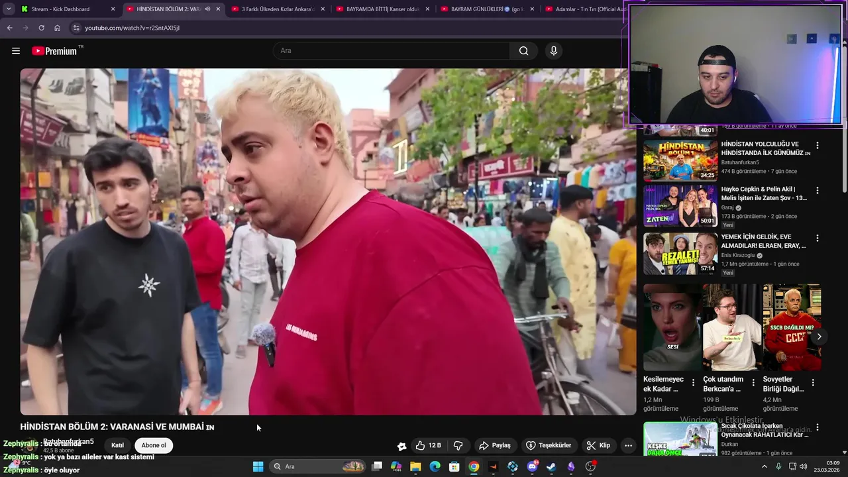Open options for Kesilemeyecek Kadar short
The width and height of the screenshot is (848, 477).
pos(693,382)
